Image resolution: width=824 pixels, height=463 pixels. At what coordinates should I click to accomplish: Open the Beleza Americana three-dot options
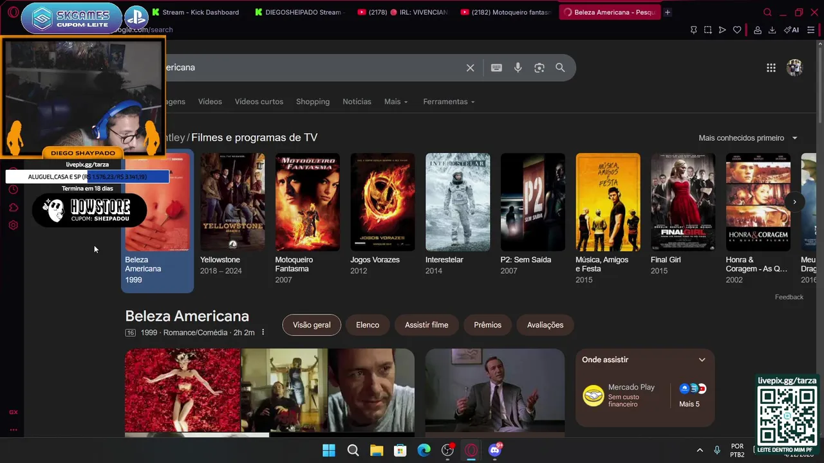click(263, 332)
